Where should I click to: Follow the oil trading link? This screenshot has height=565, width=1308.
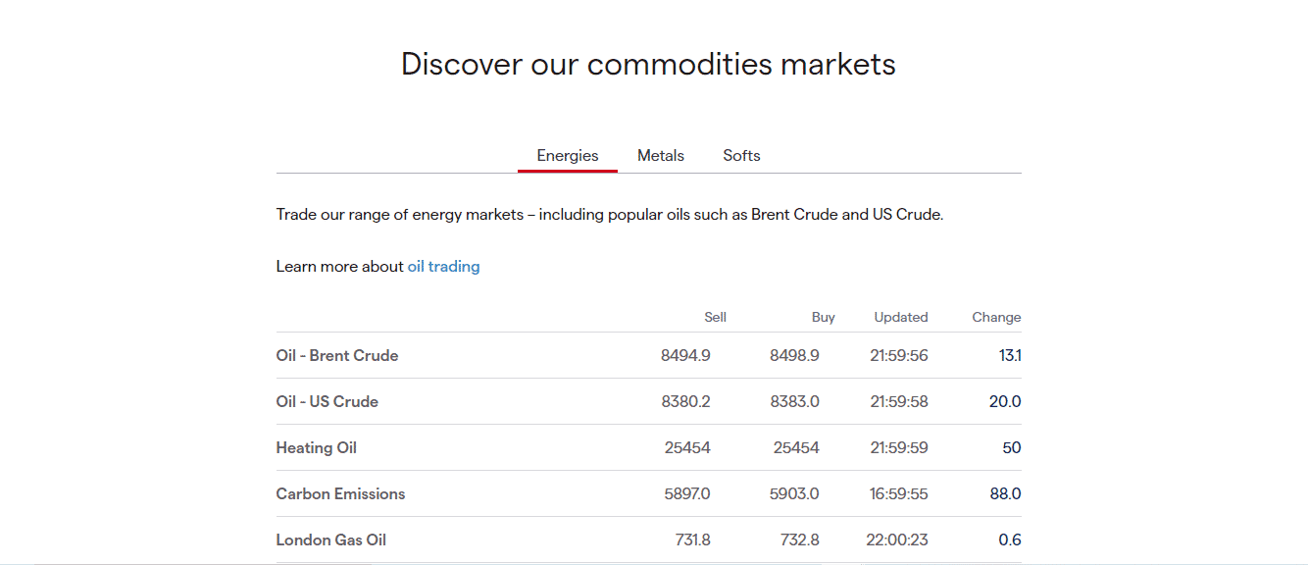(x=443, y=266)
